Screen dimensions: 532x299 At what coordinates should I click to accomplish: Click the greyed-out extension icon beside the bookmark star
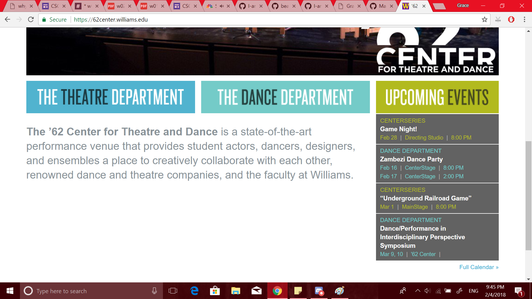coord(498,19)
